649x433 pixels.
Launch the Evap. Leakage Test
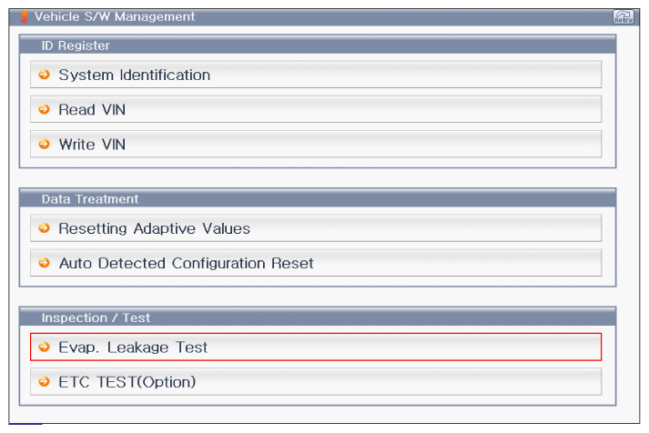coord(133,347)
